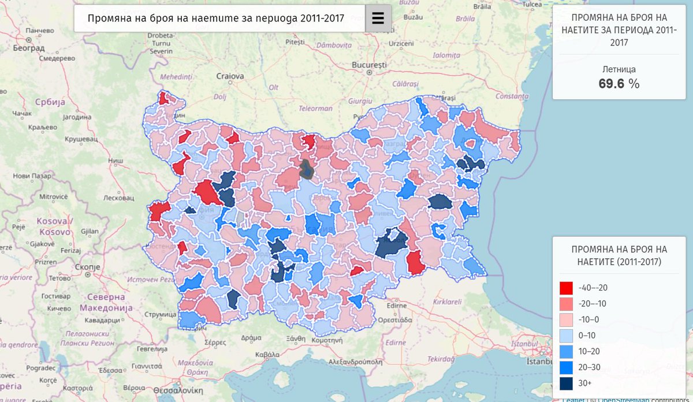
Task: Click the legend heading 'Промяна на броя на наетите (2011-2017)'
Action: [x=619, y=255]
